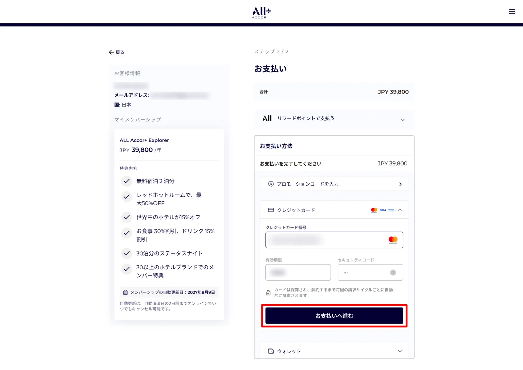Image resolution: width=523 pixels, height=370 pixels.
Task: Click the Mastercard logo in card header
Action: tap(374, 210)
